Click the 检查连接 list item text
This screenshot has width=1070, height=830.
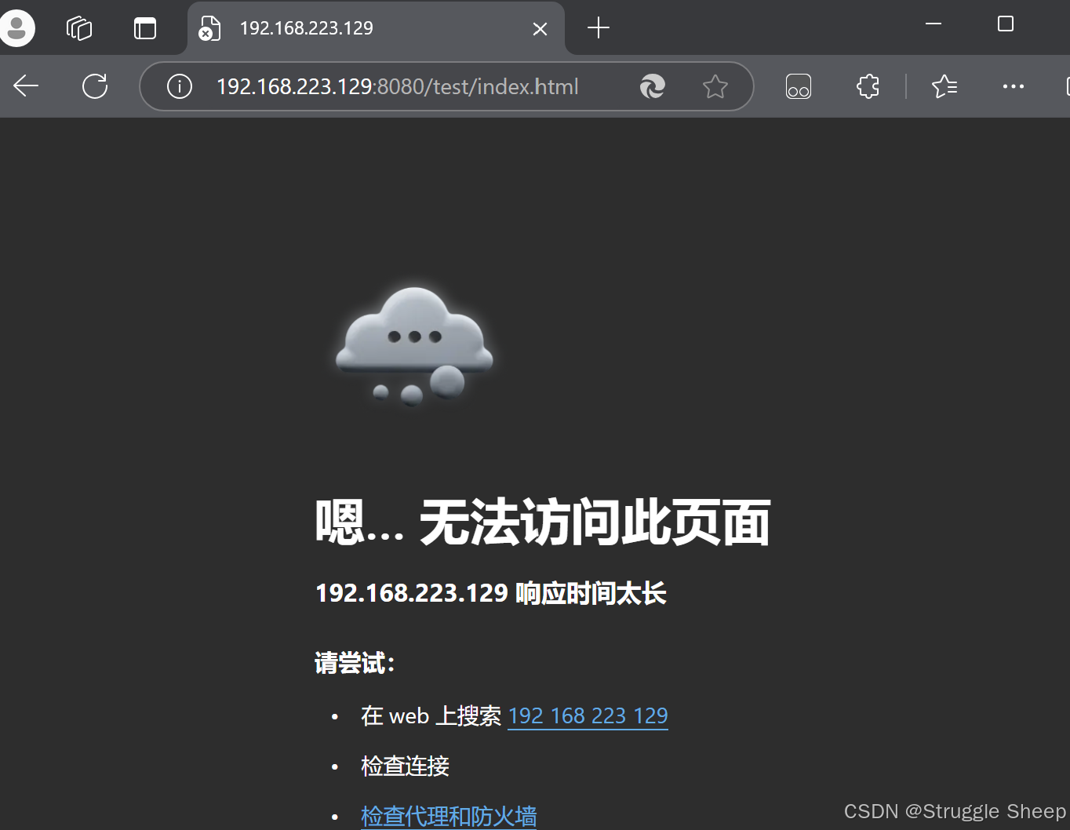(x=405, y=766)
